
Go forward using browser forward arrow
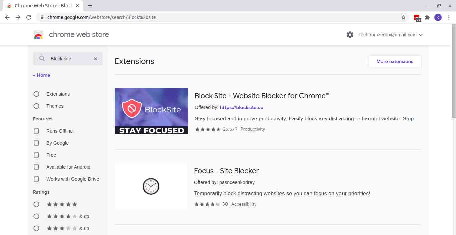[18, 17]
